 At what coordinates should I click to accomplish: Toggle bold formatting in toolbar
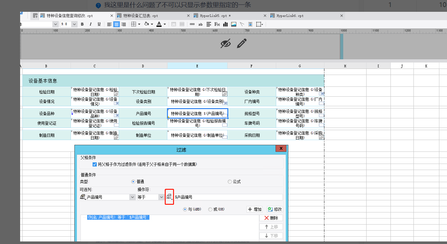click(82, 24)
